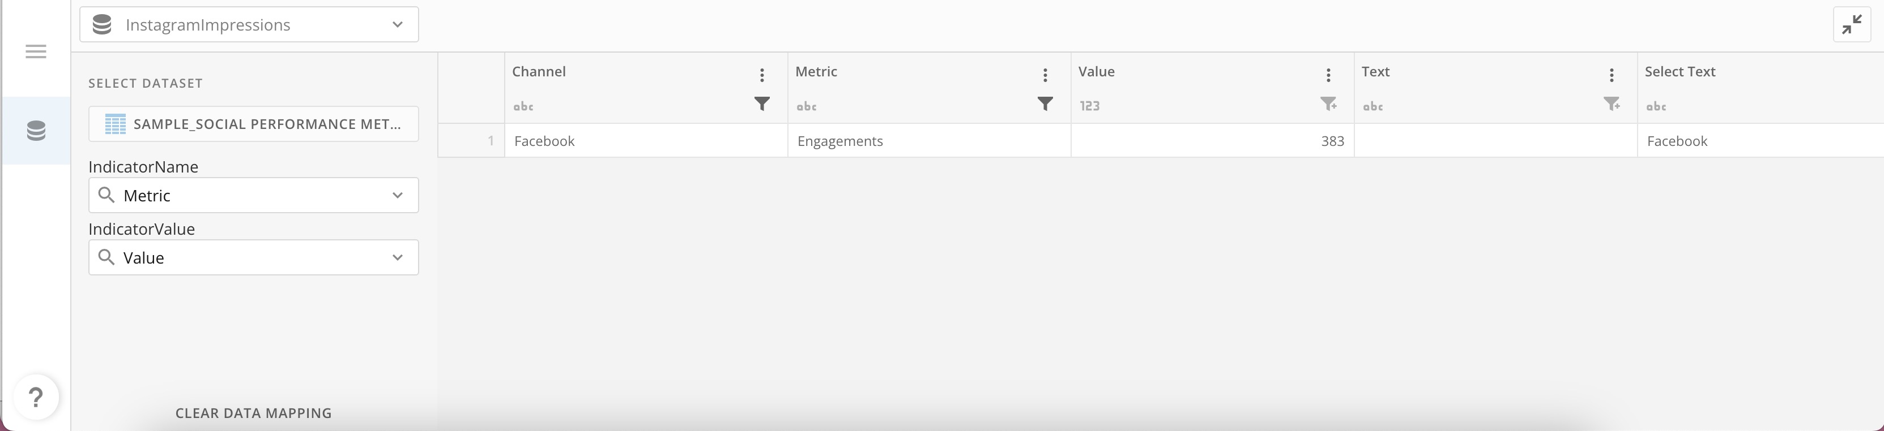Image resolution: width=1884 pixels, height=431 pixels.
Task: Select the SAMPLE_SOCIAL PERFORMANCE dataset button
Action: (253, 123)
